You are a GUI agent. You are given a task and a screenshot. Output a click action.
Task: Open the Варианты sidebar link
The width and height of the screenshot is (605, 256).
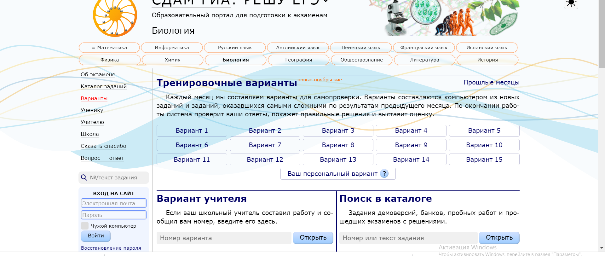pos(94,98)
